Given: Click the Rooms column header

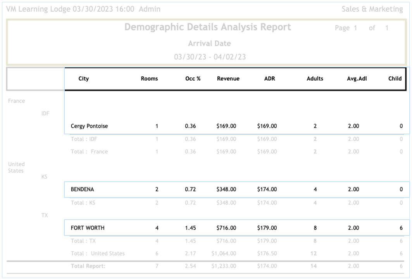Looking at the screenshot, I should 149,79.
